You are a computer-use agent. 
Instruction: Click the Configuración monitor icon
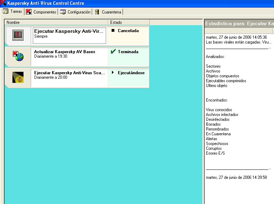[63, 12]
